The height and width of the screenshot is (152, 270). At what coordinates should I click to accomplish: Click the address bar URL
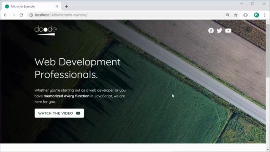point(61,15)
